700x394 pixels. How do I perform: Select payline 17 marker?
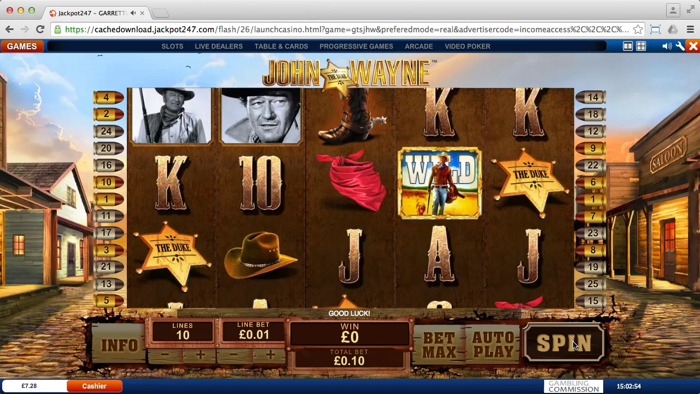(x=108, y=233)
